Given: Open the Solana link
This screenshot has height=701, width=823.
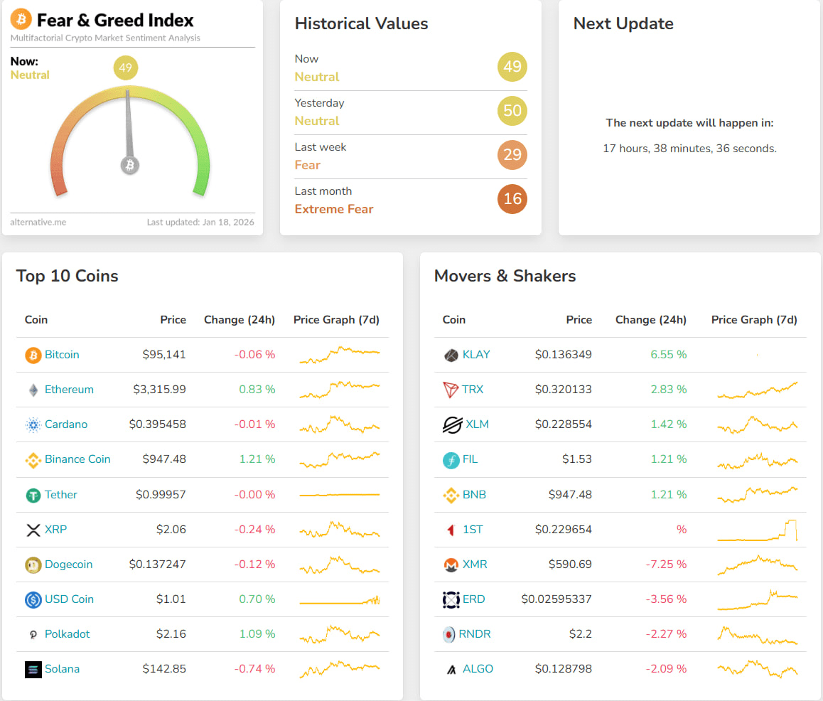Looking at the screenshot, I should 62,668.
